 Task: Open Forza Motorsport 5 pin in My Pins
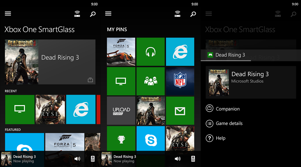121,52
